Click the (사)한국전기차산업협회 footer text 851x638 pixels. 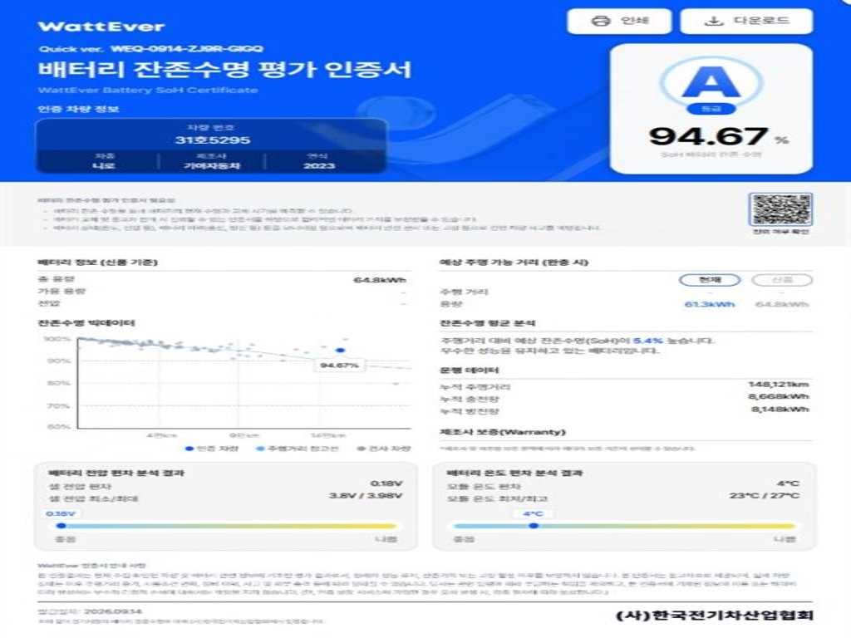coord(715,616)
